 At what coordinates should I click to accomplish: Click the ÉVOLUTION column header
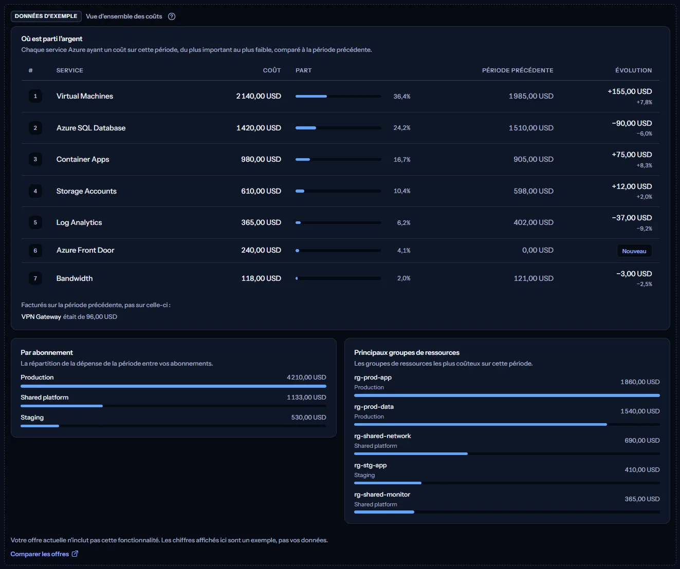click(x=634, y=70)
